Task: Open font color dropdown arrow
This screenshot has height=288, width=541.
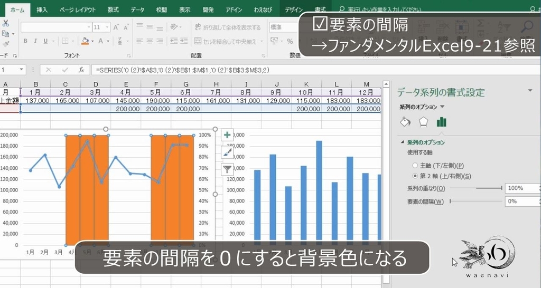Action: pyautogui.click(x=108, y=41)
